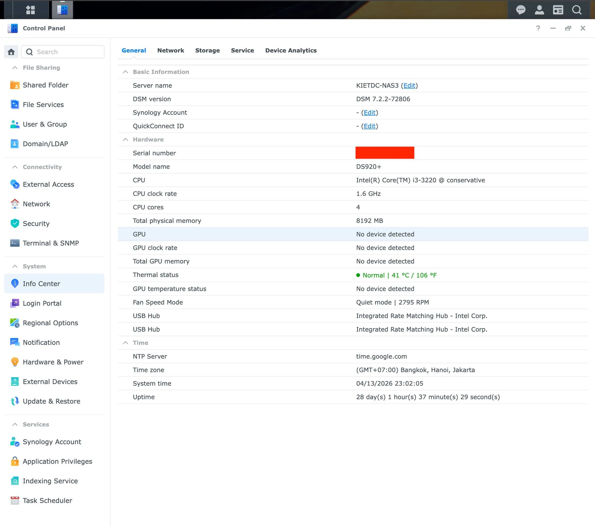
Task: Click the thermal status Normal 41 °C reading
Action: click(x=397, y=275)
